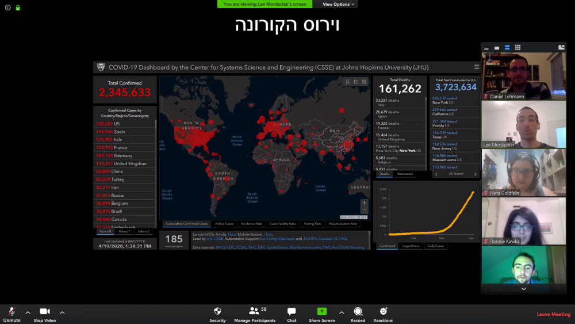
Task: Open the map basemap gallery icon
Action: click(364, 82)
